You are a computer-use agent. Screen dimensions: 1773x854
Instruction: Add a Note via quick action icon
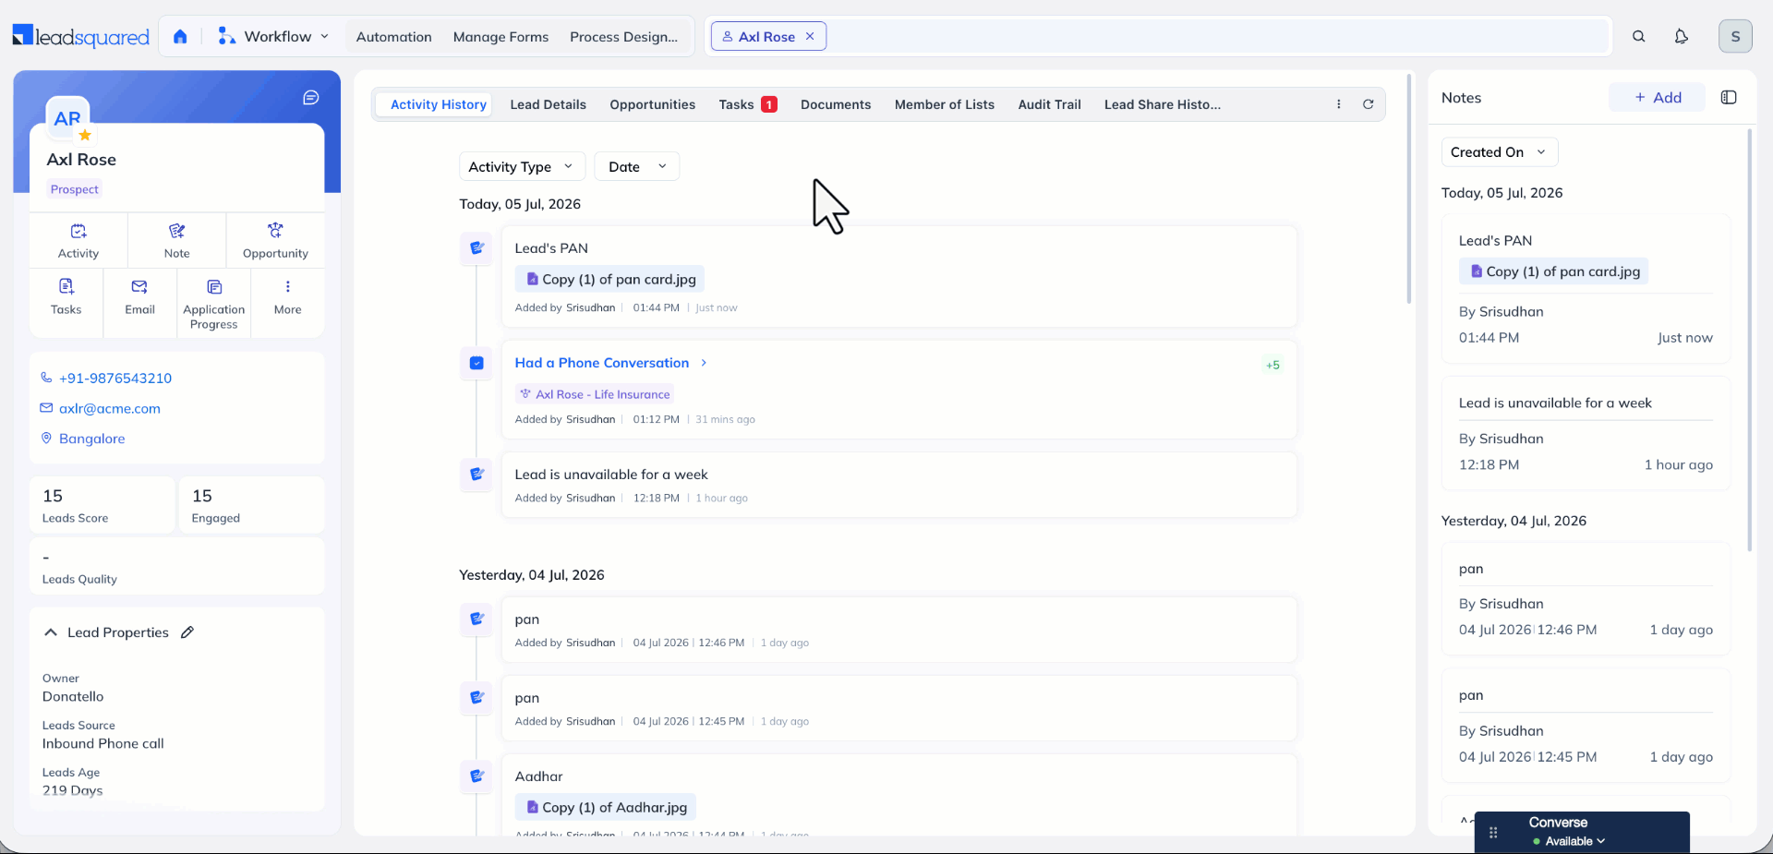(176, 231)
